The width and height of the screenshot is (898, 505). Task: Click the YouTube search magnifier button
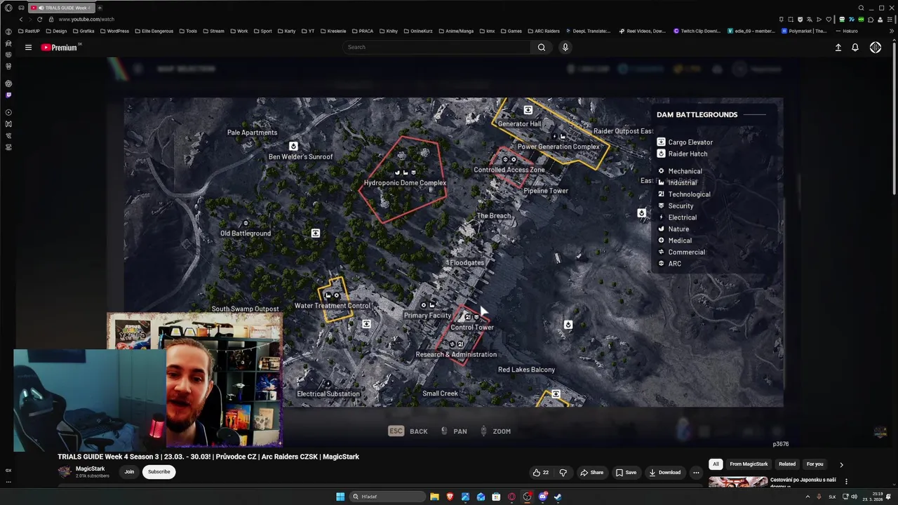pos(541,47)
